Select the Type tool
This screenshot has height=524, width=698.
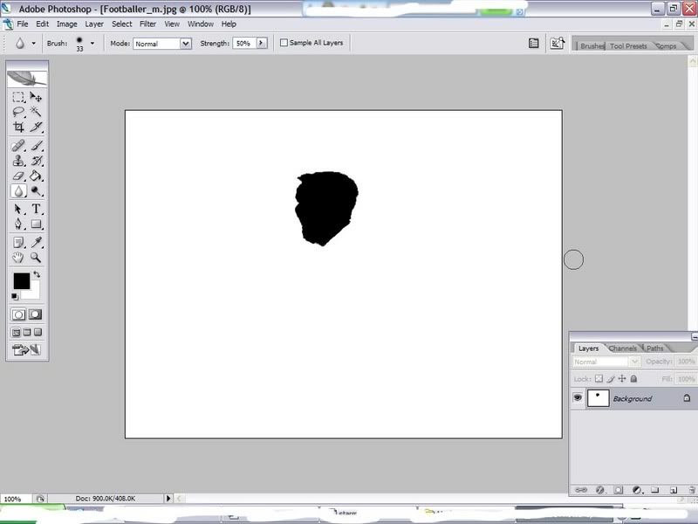point(36,209)
